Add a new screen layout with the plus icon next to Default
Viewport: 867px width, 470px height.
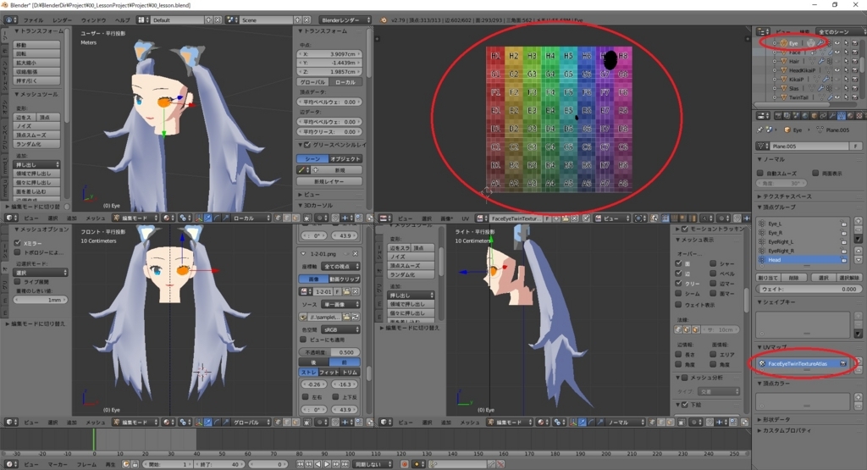[x=209, y=20]
